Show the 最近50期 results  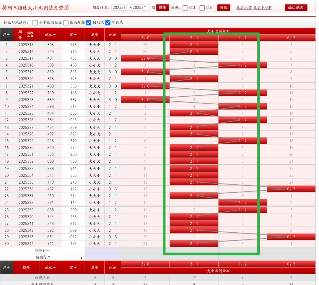pos(244,7)
